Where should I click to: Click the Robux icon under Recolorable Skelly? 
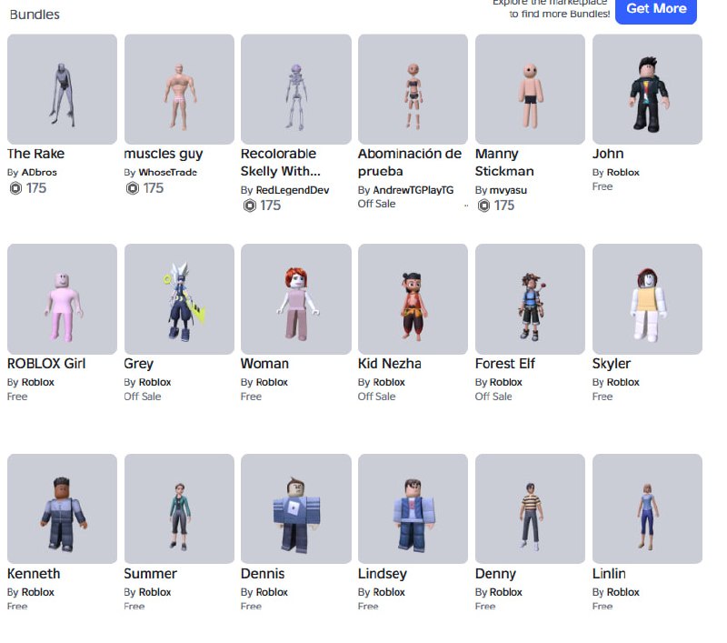tap(249, 206)
